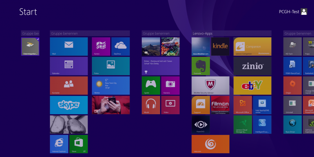Name the group above the landscape photo tile
Viewport: 314px width, 157px height.
click(161, 33)
